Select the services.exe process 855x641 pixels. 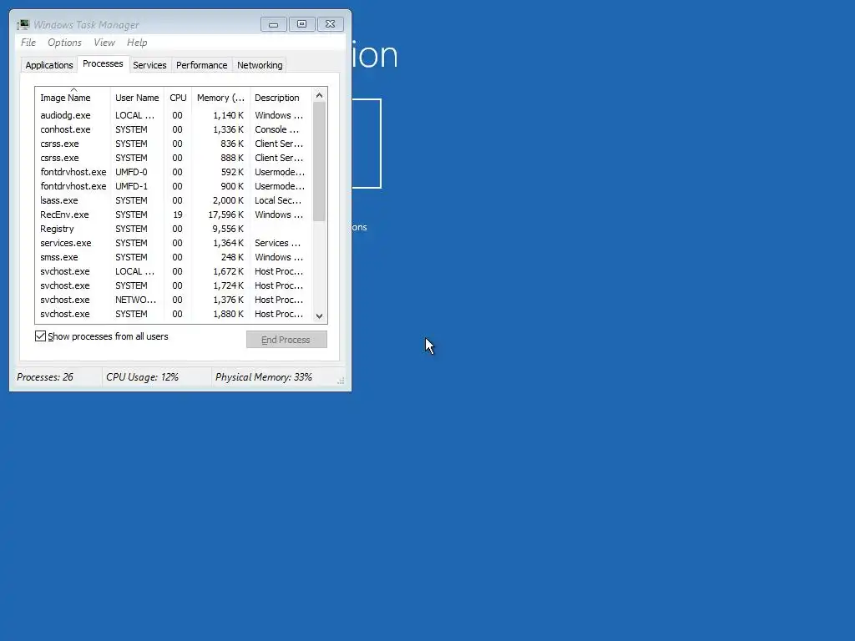[x=174, y=243]
